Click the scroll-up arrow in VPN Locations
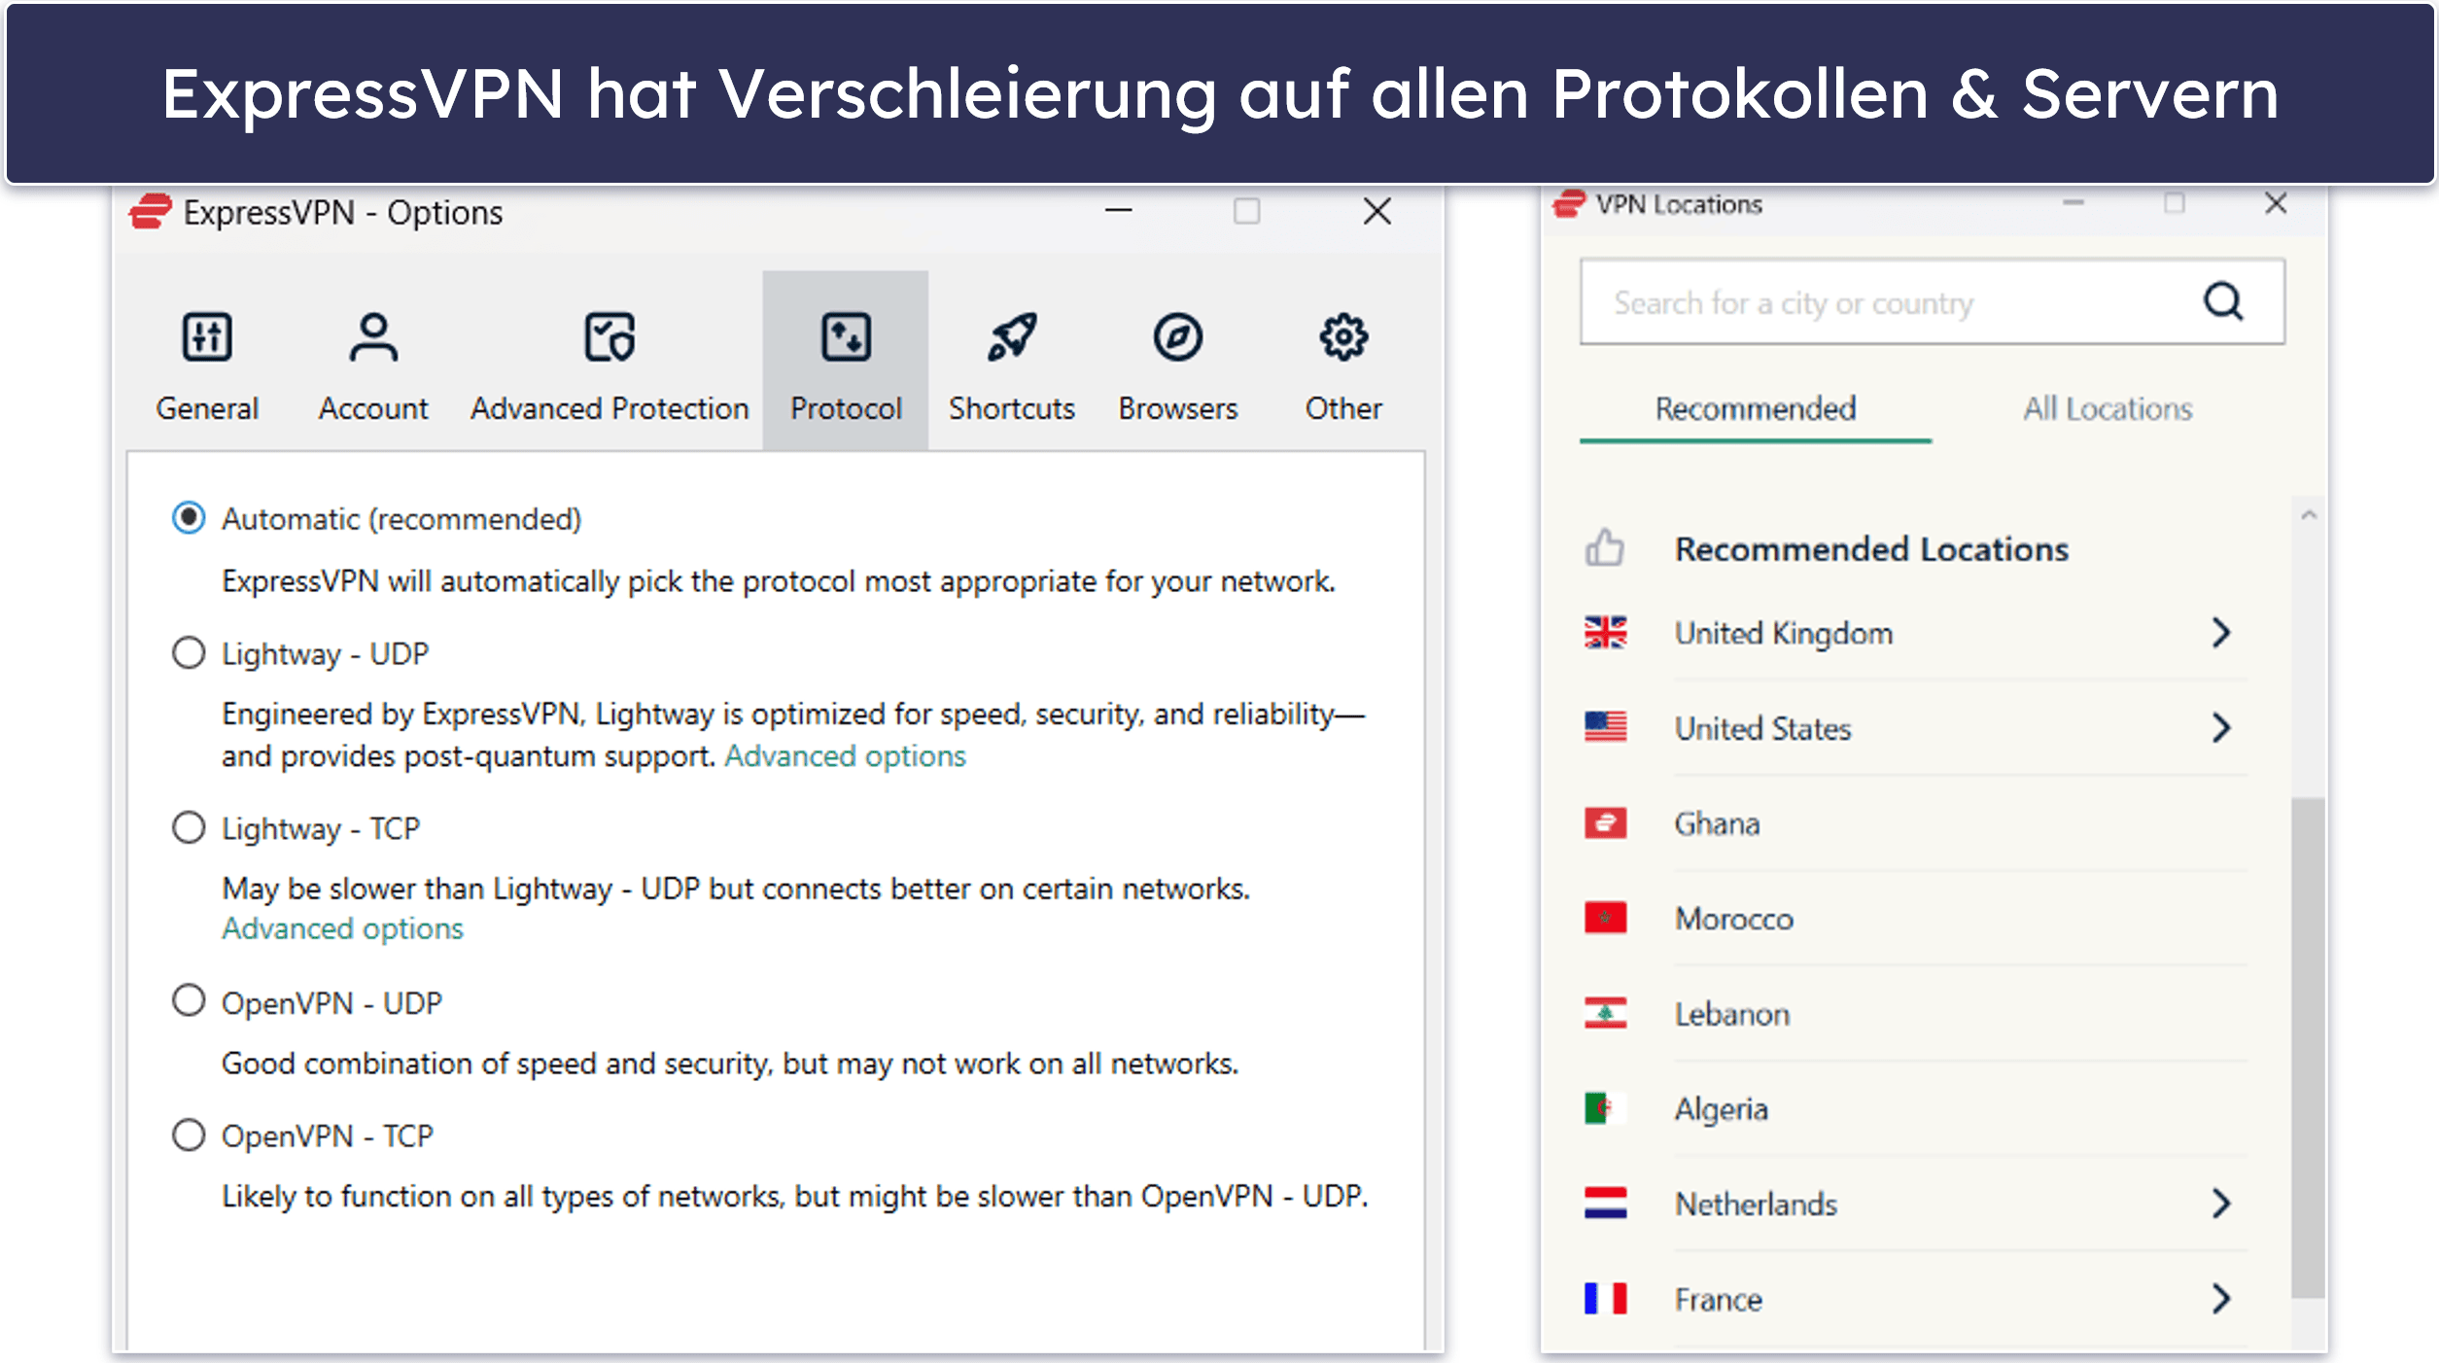The image size is (2439, 1363). click(x=2309, y=515)
